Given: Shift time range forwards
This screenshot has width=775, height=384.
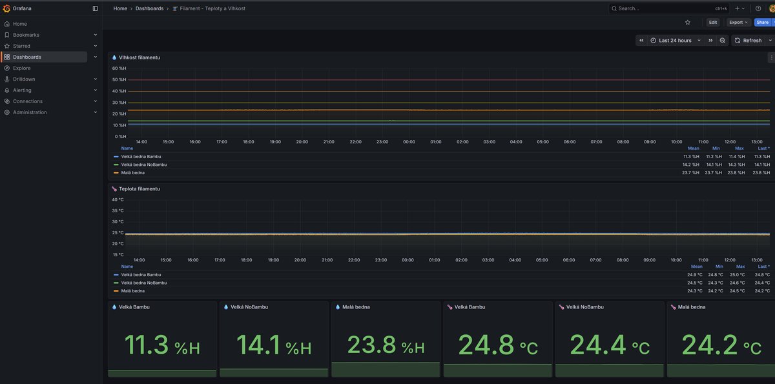Looking at the screenshot, I should point(710,40).
